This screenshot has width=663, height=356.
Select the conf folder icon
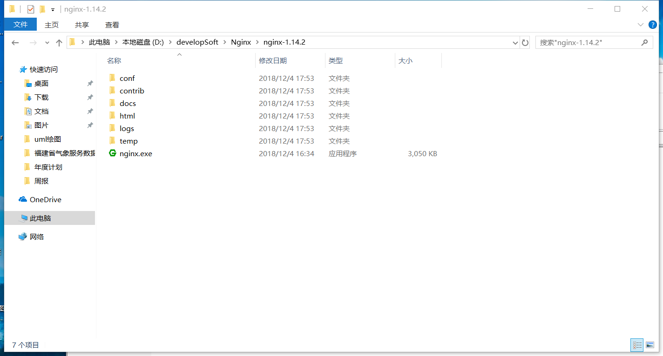click(112, 78)
